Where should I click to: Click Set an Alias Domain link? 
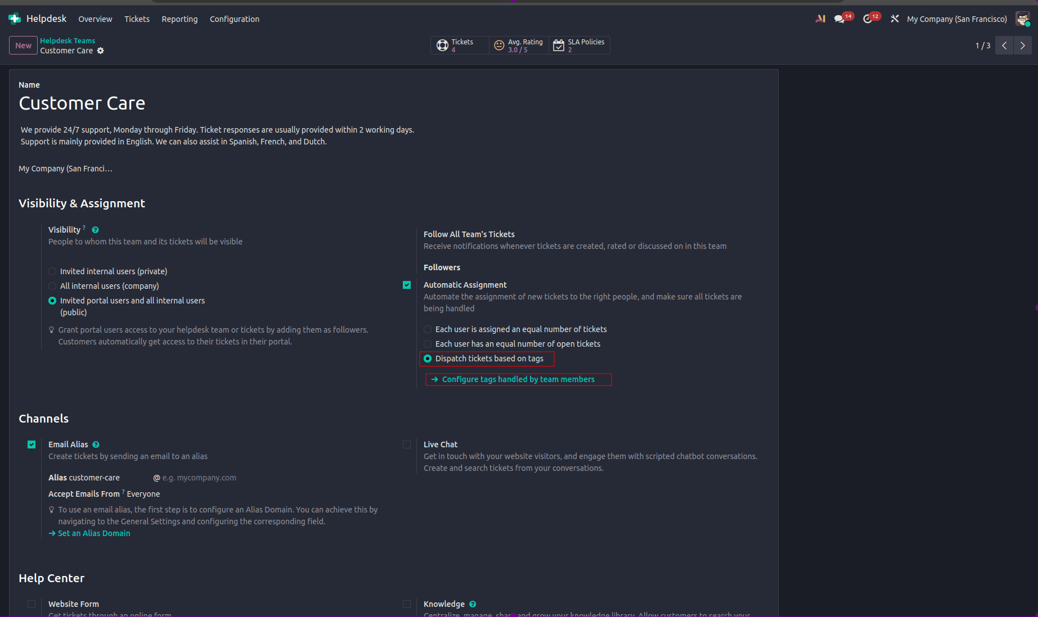pos(94,533)
